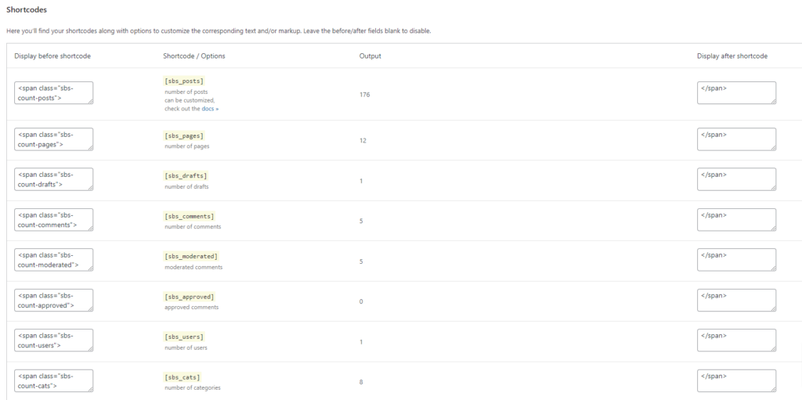Edit the sbs-count-cats before field
Image resolution: width=802 pixels, height=400 pixels.
[53, 380]
